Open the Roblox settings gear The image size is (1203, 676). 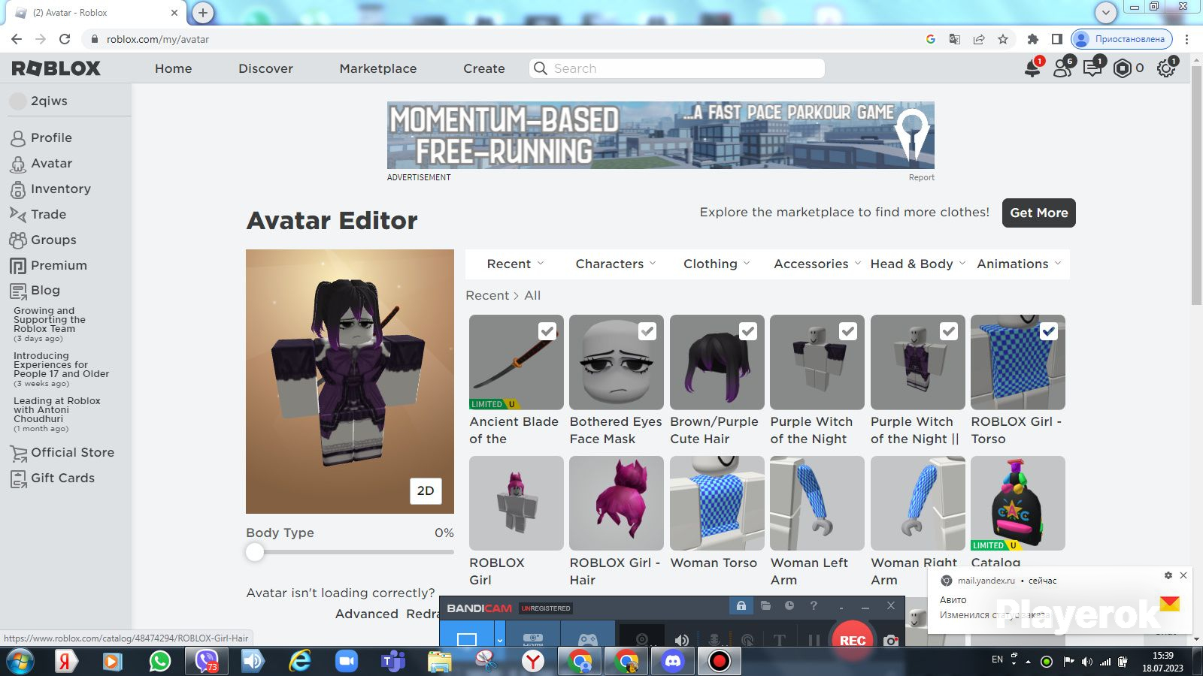click(x=1166, y=68)
